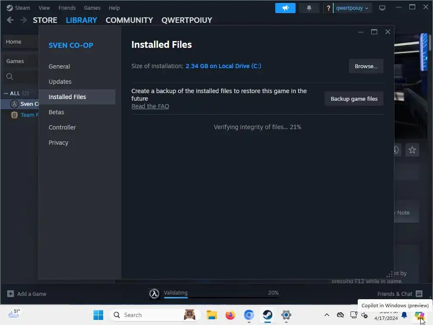The image size is (433, 325).
Task: Click the Windows taskbar Search box
Action: 155,315
